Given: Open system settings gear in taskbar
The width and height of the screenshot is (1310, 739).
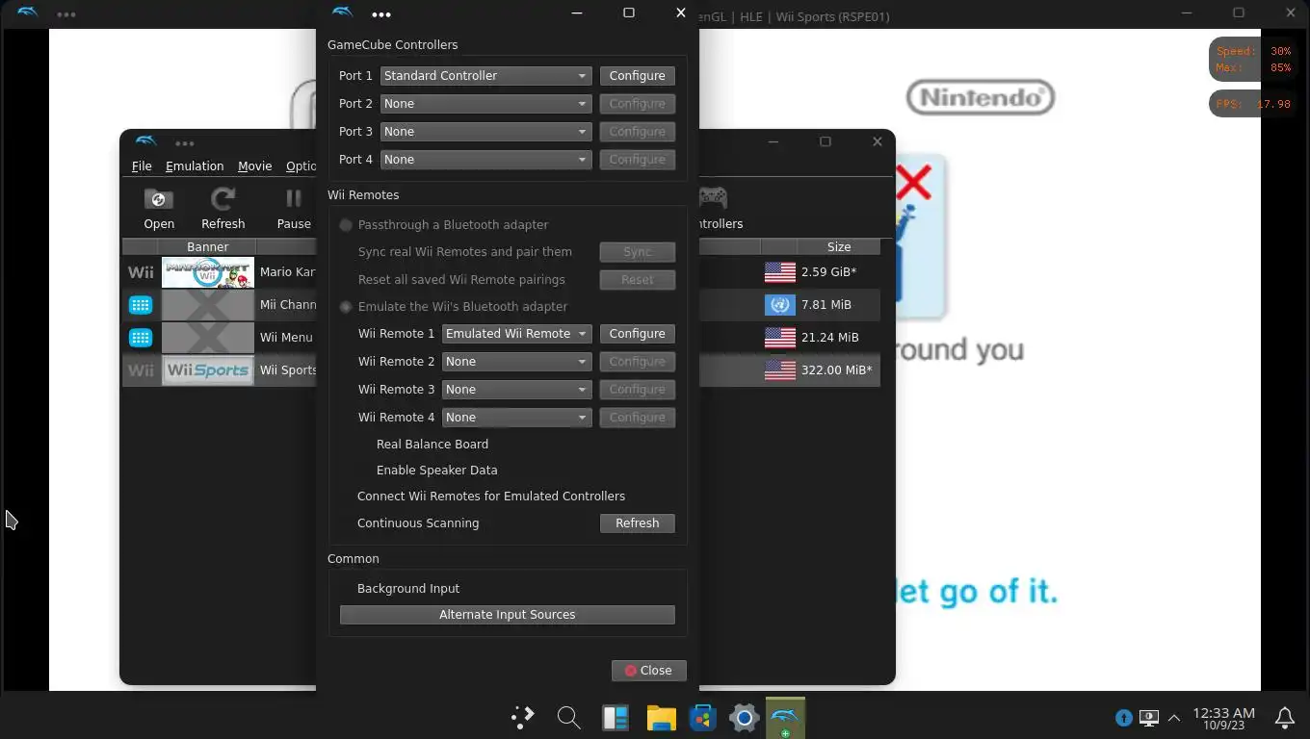Looking at the screenshot, I should point(744,718).
